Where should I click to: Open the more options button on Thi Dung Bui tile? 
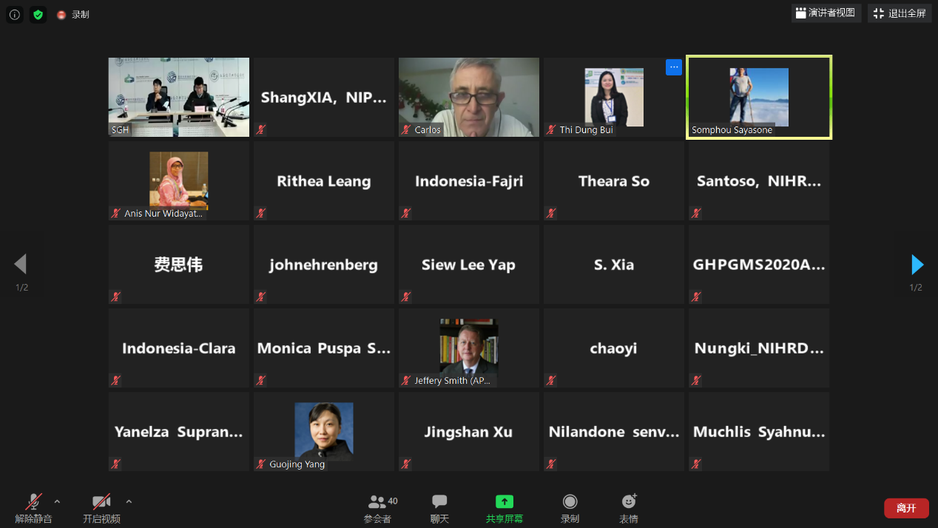pyautogui.click(x=673, y=67)
